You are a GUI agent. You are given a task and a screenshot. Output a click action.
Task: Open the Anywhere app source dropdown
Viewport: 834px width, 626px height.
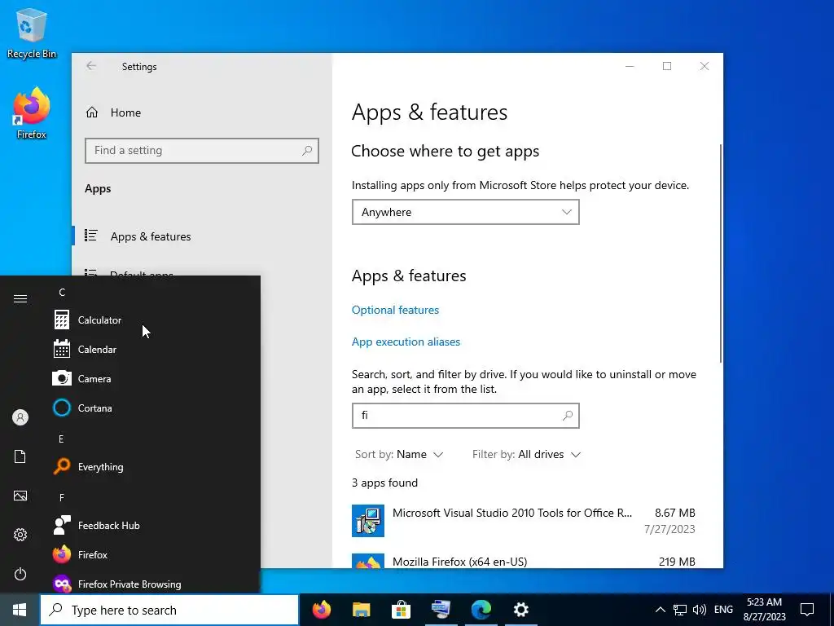pyautogui.click(x=465, y=212)
